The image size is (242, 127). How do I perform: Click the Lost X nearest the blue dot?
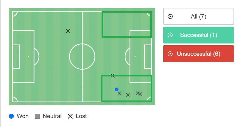click(119, 93)
